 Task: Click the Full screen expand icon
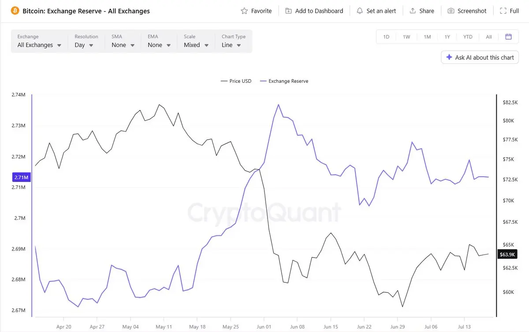503,11
